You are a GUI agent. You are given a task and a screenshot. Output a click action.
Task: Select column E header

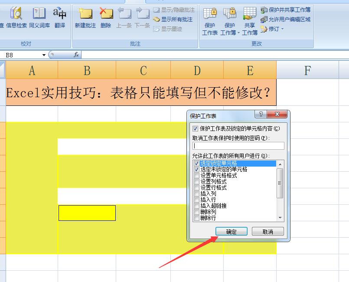pyautogui.click(x=250, y=71)
